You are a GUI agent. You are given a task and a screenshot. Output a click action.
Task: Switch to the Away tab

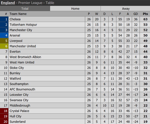(x=125, y=9)
